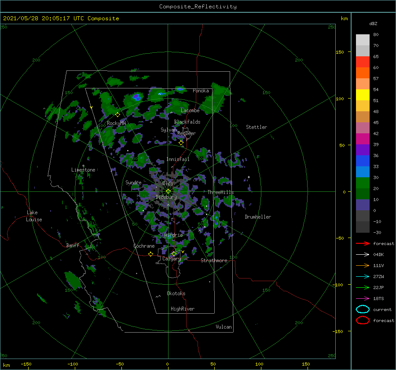Click the yellow radar-site diamond at Olds
The width and height of the screenshot is (396, 370).
click(168, 191)
